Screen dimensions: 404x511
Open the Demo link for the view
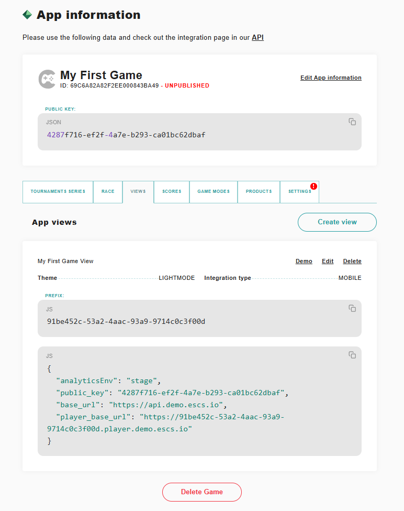click(x=304, y=261)
